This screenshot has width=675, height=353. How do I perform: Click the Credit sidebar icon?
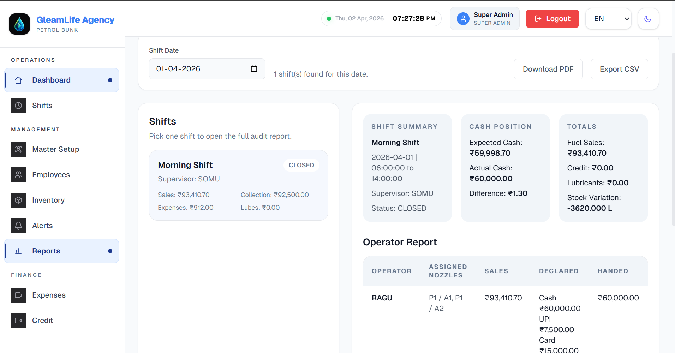18,321
